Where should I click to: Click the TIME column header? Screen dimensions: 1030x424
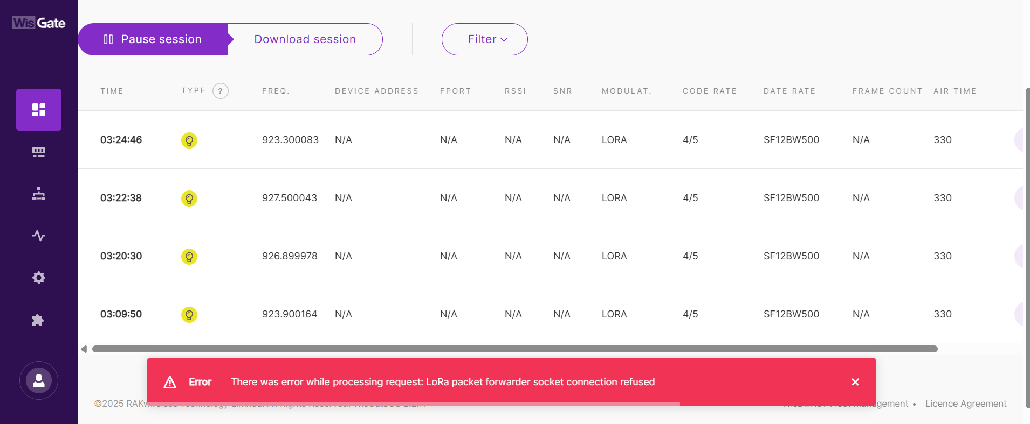(x=112, y=91)
